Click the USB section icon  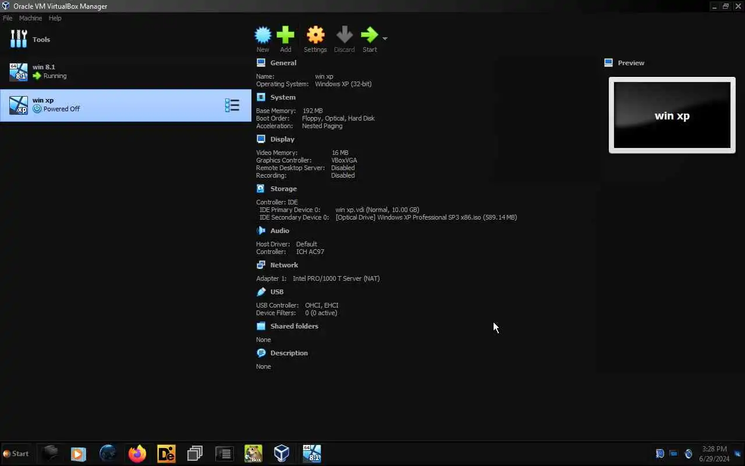point(261,292)
